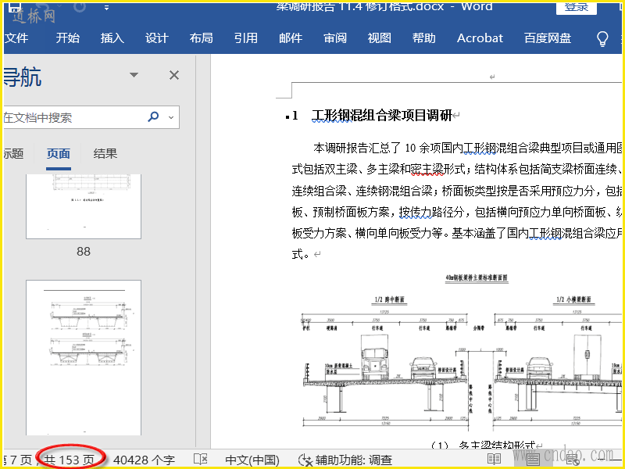Image resolution: width=625 pixels, height=469 pixels.
Task: Select the page 88 thumbnail
Action: 84,206
